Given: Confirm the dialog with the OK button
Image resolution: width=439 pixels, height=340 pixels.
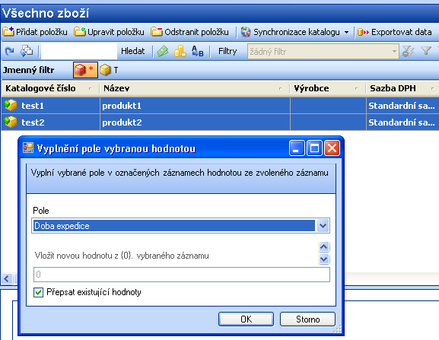Looking at the screenshot, I should coord(246,319).
